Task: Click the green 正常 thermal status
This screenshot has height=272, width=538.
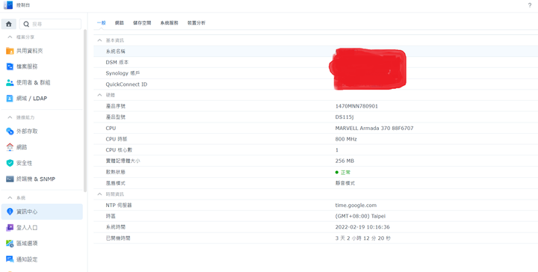Action: 343,172
